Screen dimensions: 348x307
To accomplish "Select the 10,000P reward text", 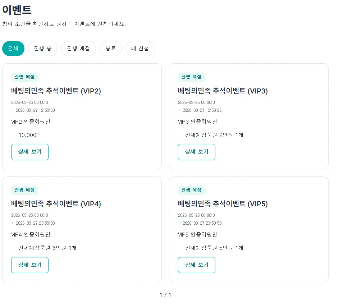I will coord(29,135).
